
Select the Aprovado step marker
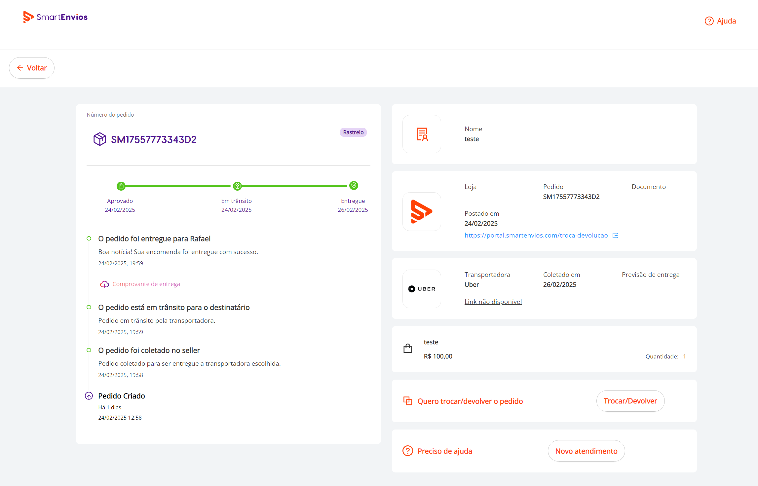121,186
